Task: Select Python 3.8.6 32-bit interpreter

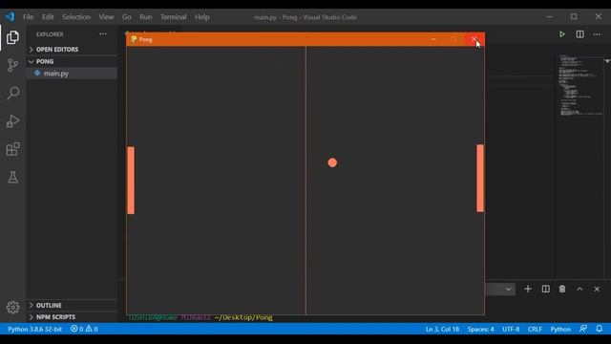Action: pos(34,329)
